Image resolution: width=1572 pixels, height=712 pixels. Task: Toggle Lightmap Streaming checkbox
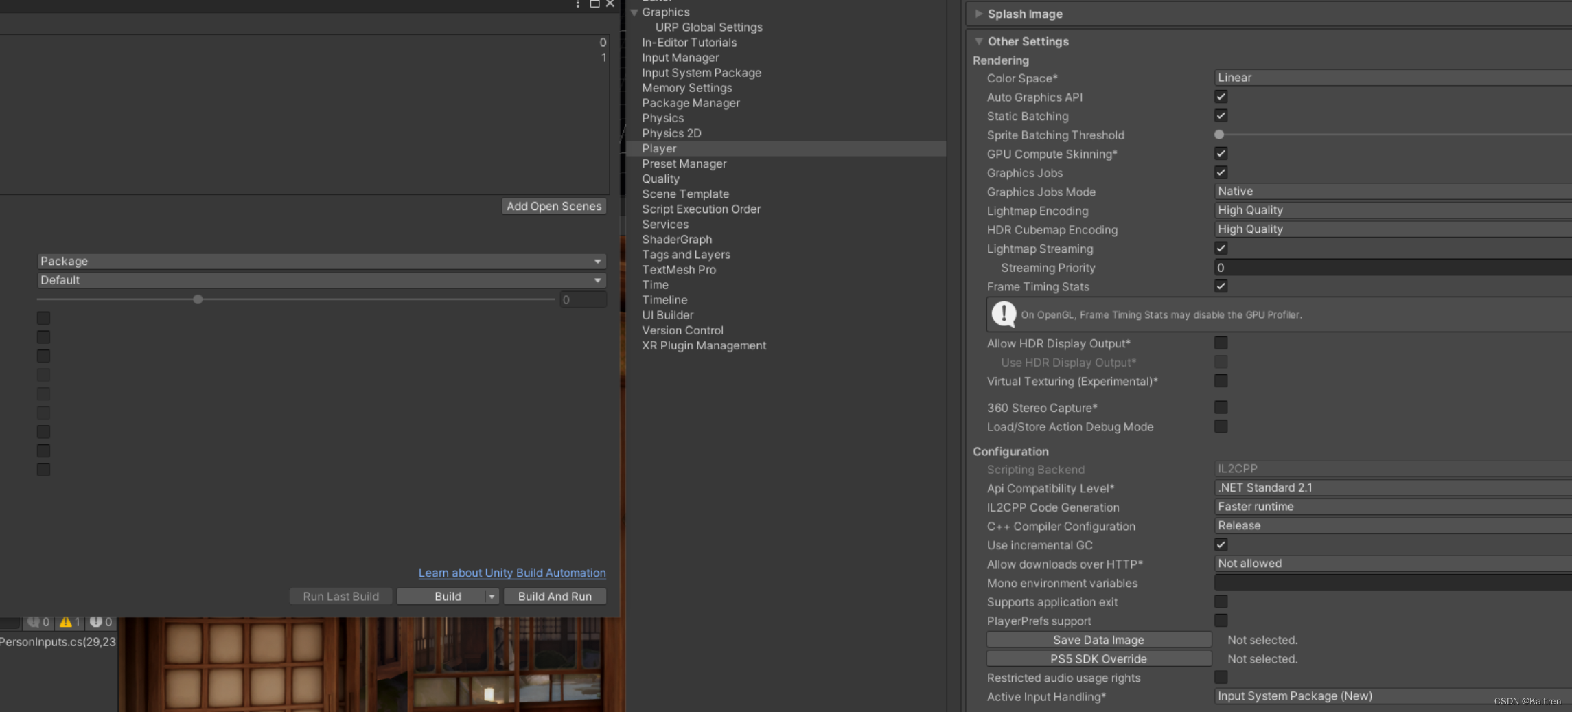1221,249
